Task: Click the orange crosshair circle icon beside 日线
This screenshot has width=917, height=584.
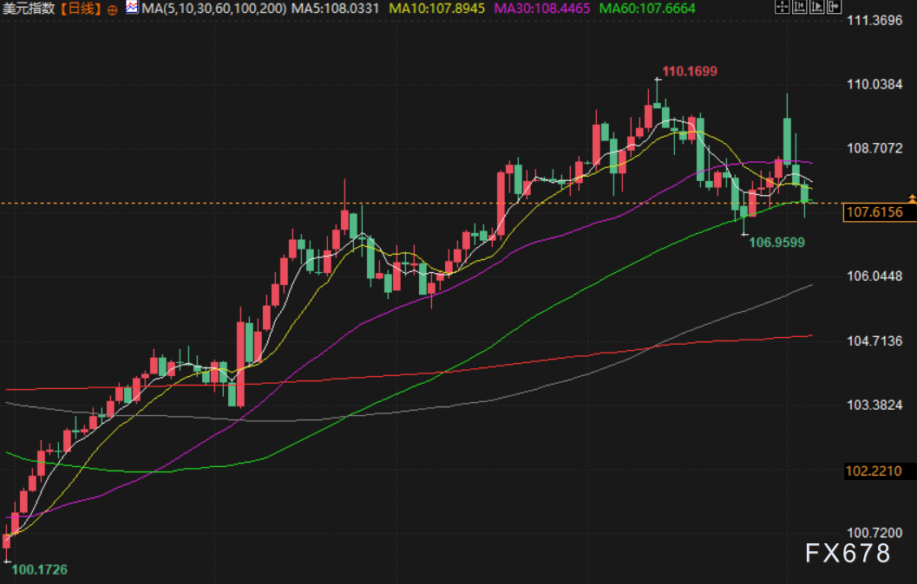Action: (113, 8)
